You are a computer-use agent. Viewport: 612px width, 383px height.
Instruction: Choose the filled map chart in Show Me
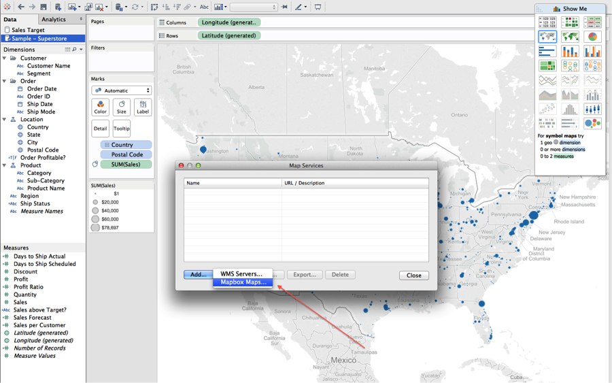570,37
